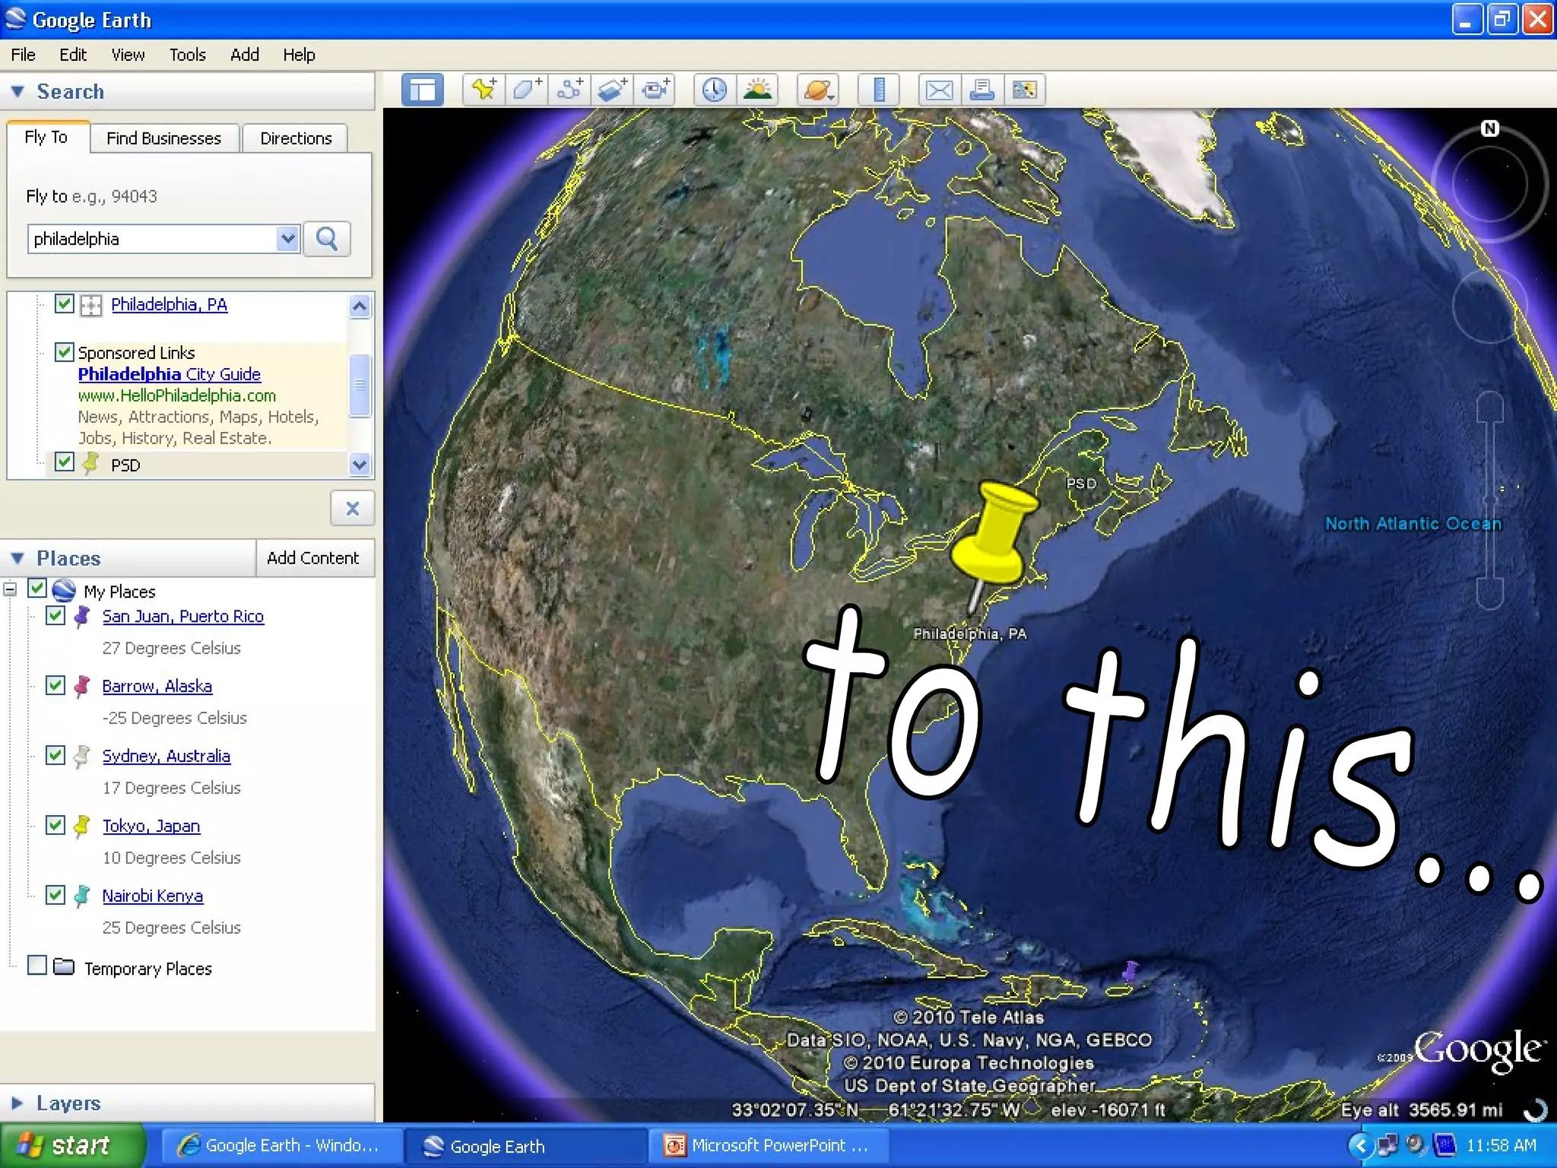Screen dimensions: 1557x1168
Task: Uncheck the San Juan, Puerto Rico checkbox
Action: pos(55,615)
